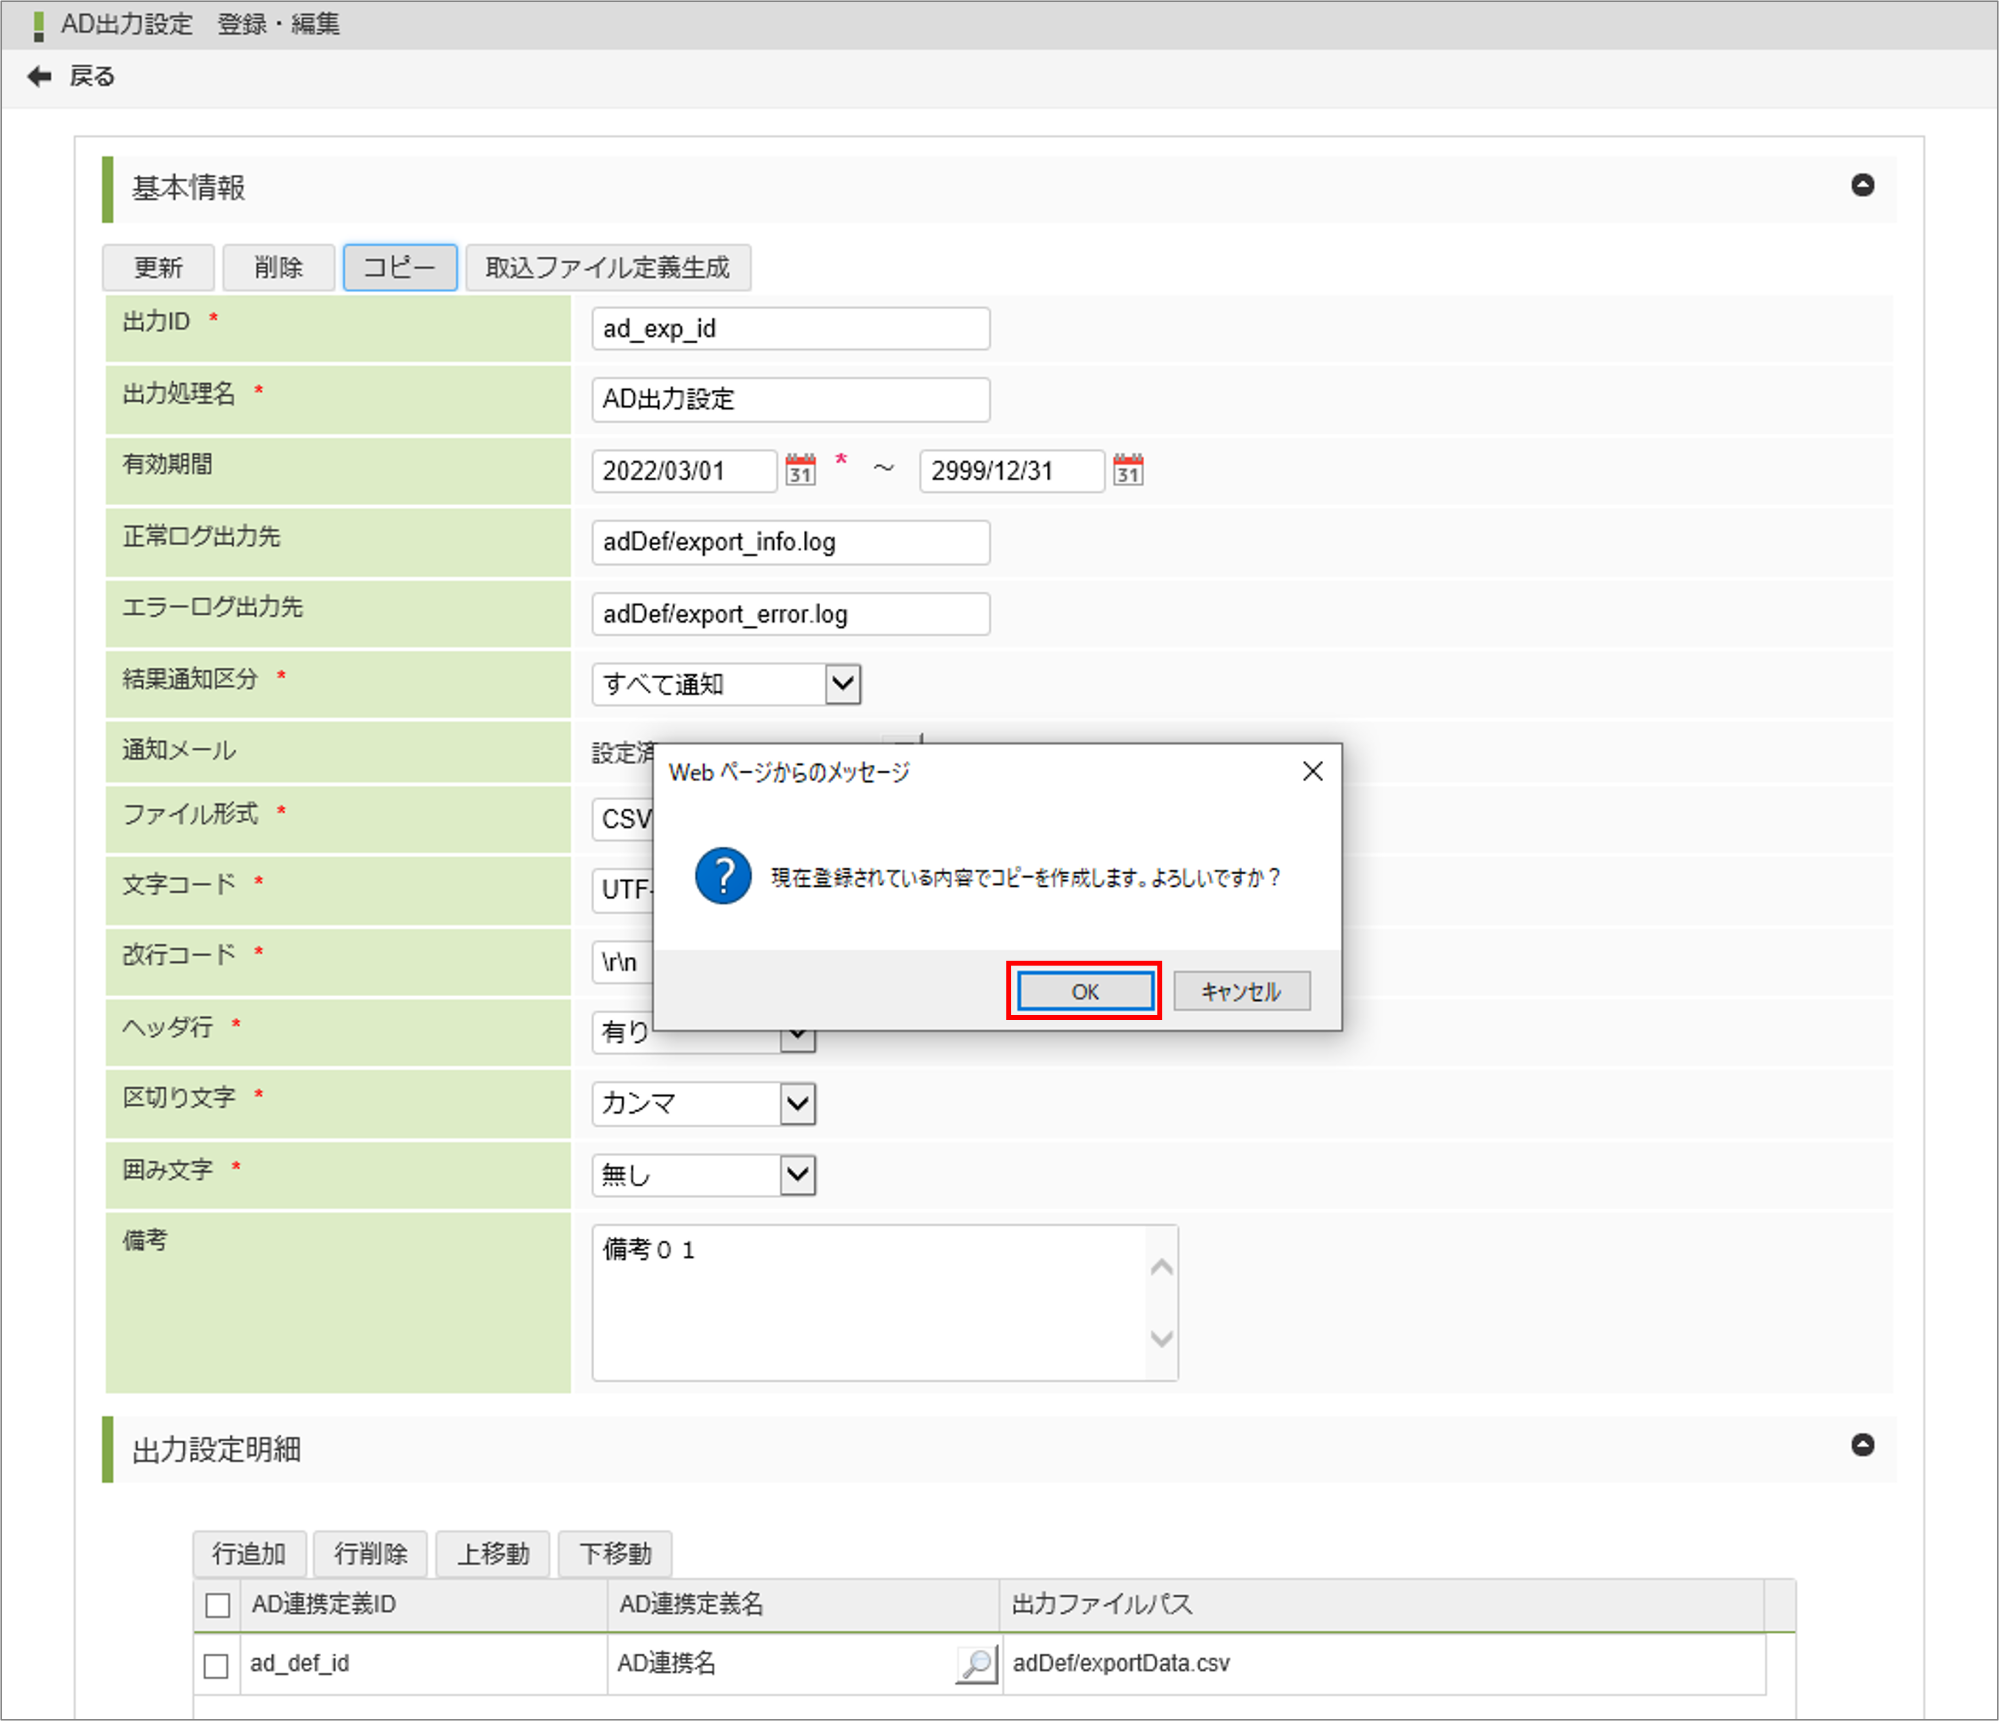Open the start date calendar picker

[800, 470]
